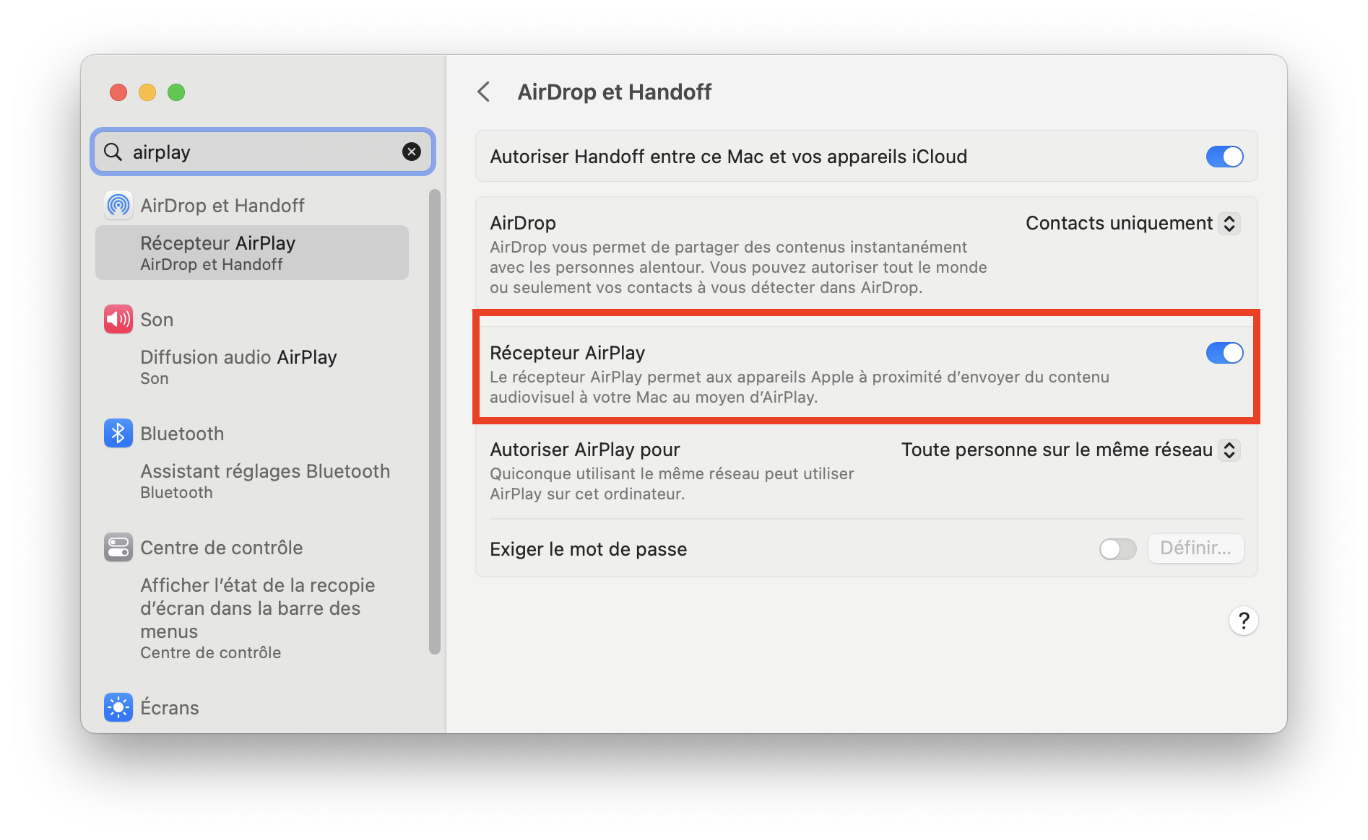Screen dimensions: 1368x840
Task: Click the AirDrop et Handoff sidebar icon
Action: (118, 206)
